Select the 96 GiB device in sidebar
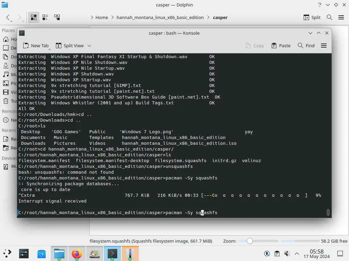349x261 pixels. tap(10, 167)
